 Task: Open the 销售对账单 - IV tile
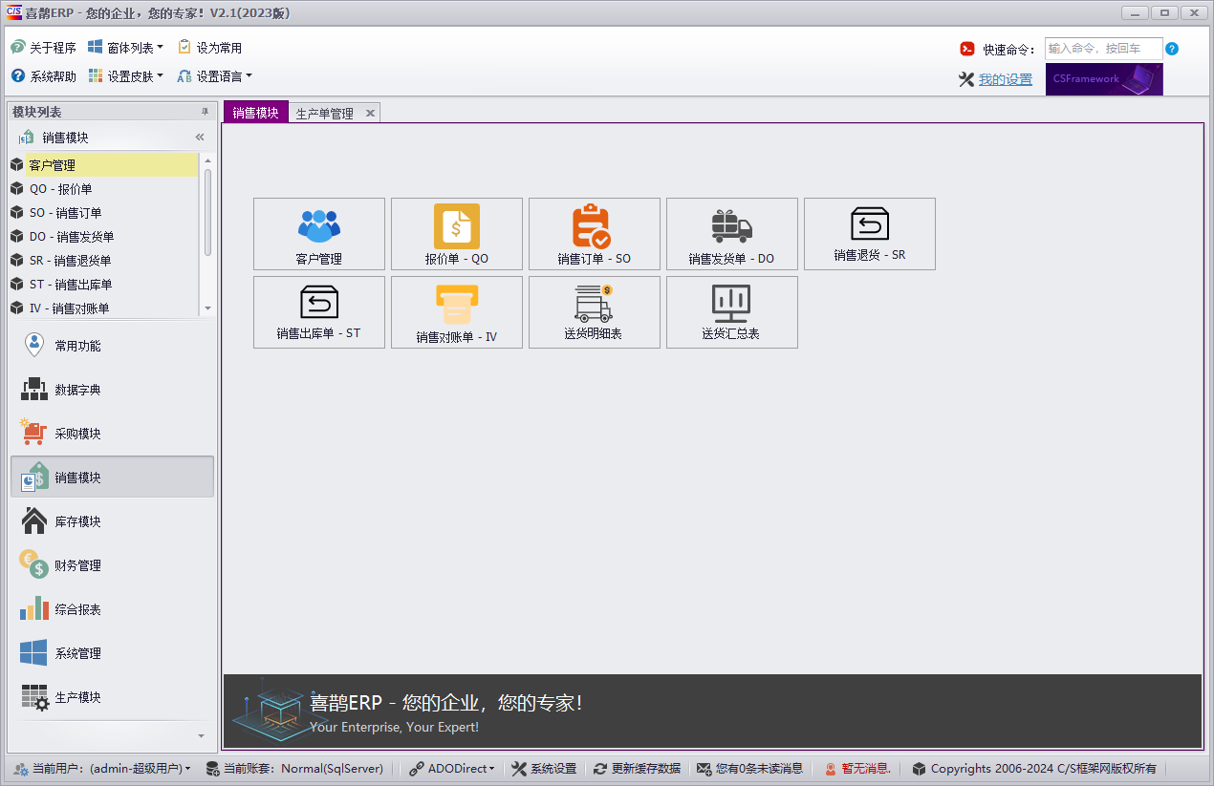[x=457, y=312]
